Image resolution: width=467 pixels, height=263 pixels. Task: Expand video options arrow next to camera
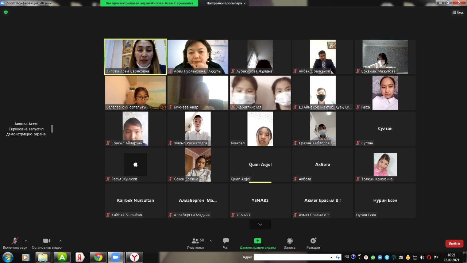(x=60, y=241)
